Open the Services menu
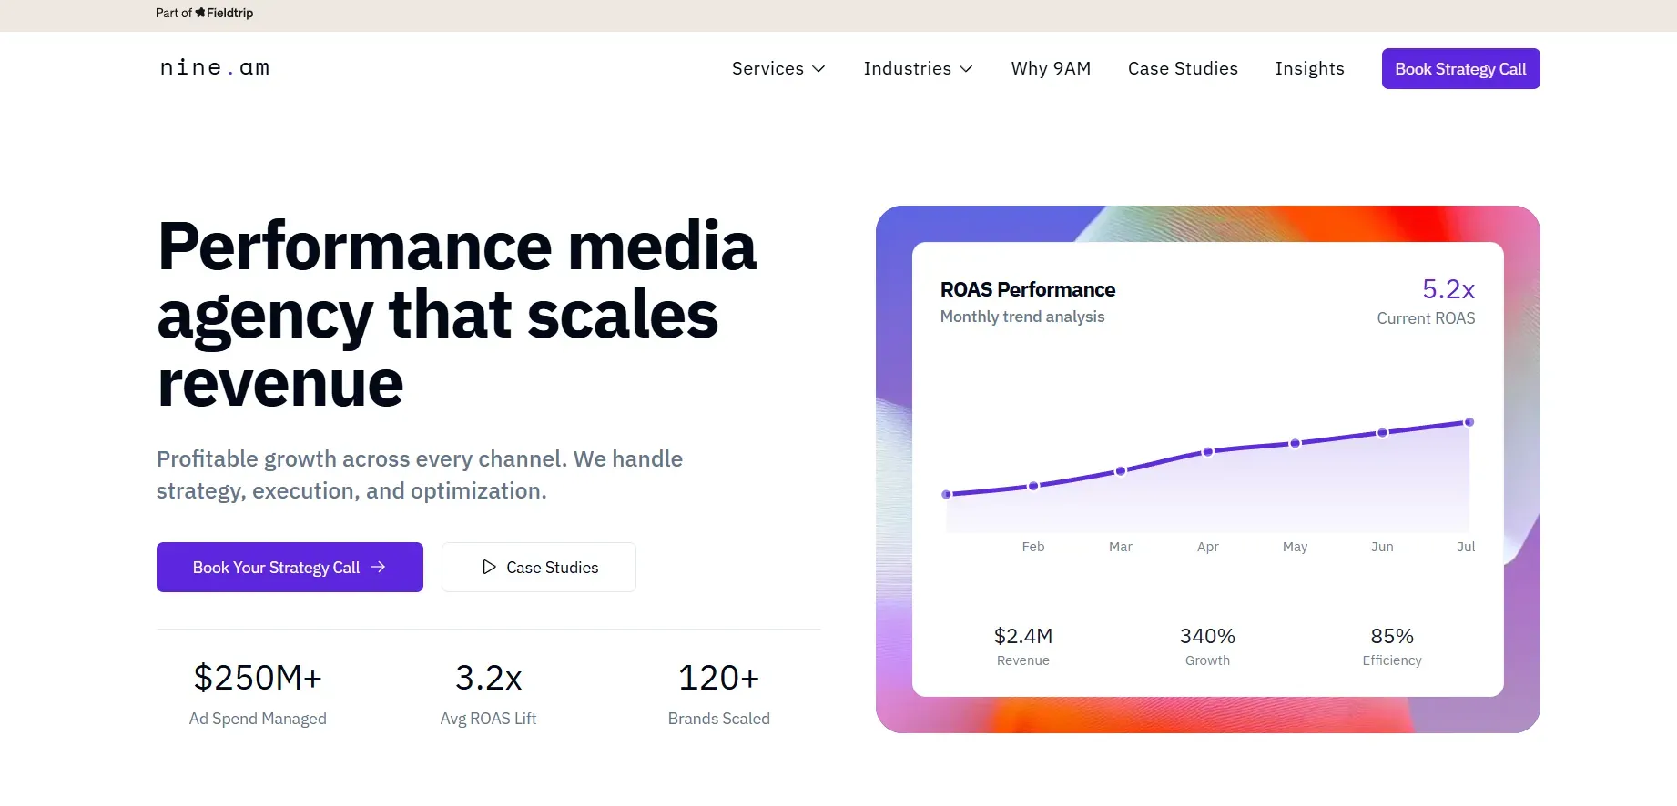 pyautogui.click(x=778, y=68)
